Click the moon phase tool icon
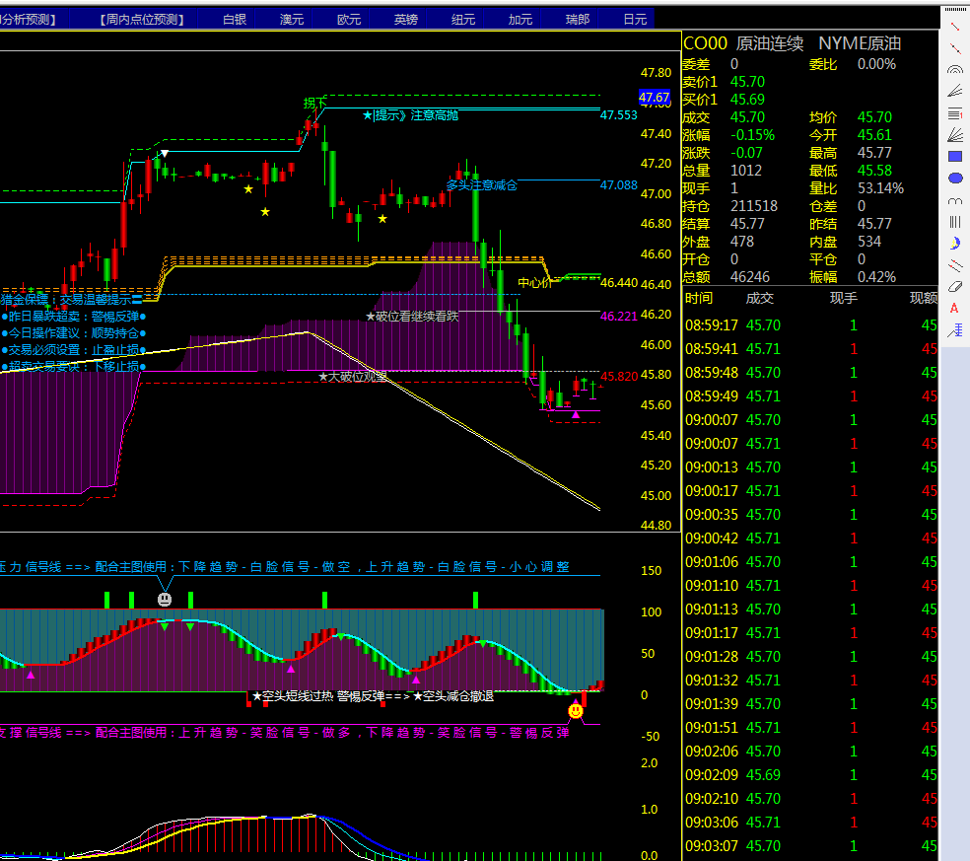The width and height of the screenshot is (970, 861). click(955, 244)
